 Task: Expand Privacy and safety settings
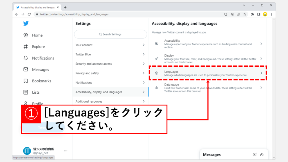(x=110, y=73)
